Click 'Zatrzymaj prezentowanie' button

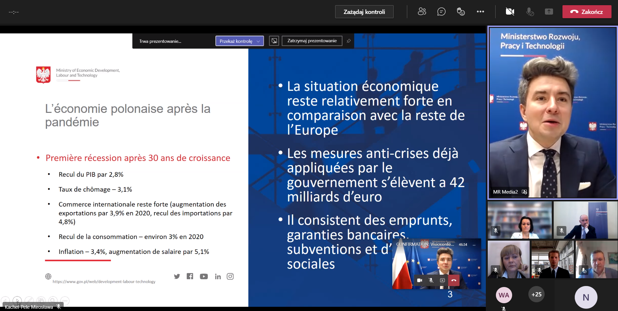pyautogui.click(x=312, y=41)
